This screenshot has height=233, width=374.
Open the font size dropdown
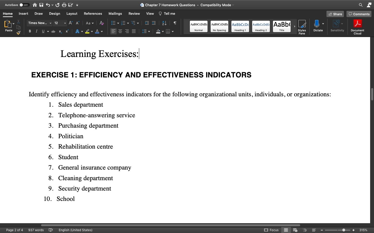point(65,23)
